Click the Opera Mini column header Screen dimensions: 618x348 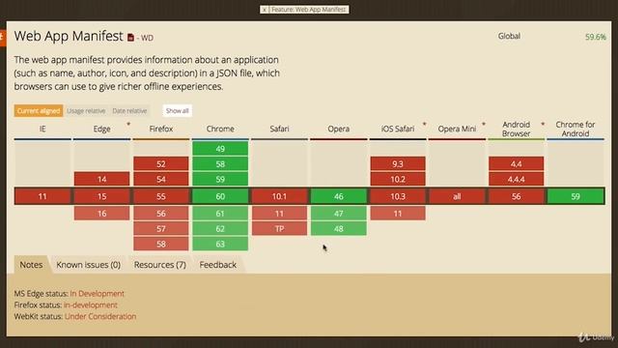tap(457, 129)
